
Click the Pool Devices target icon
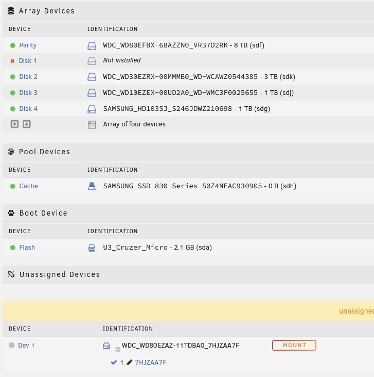click(11, 152)
